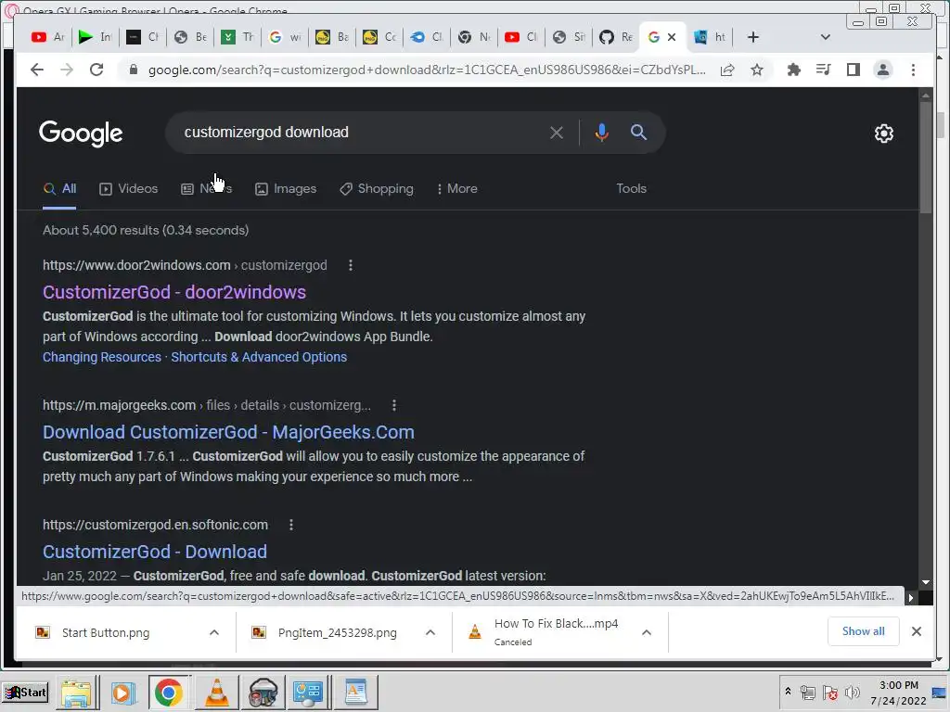Screen dimensions: 950x712
Task: Expand tab search chevron
Action: pos(825,37)
